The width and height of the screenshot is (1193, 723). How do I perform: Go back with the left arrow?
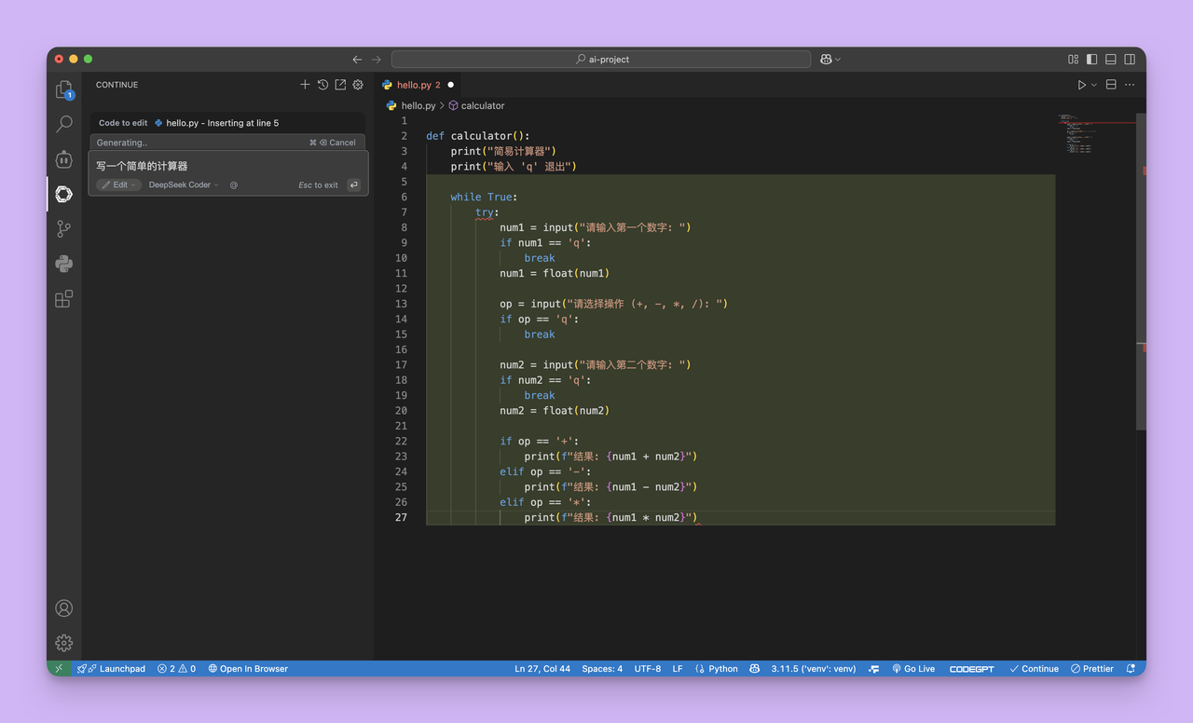click(x=357, y=60)
